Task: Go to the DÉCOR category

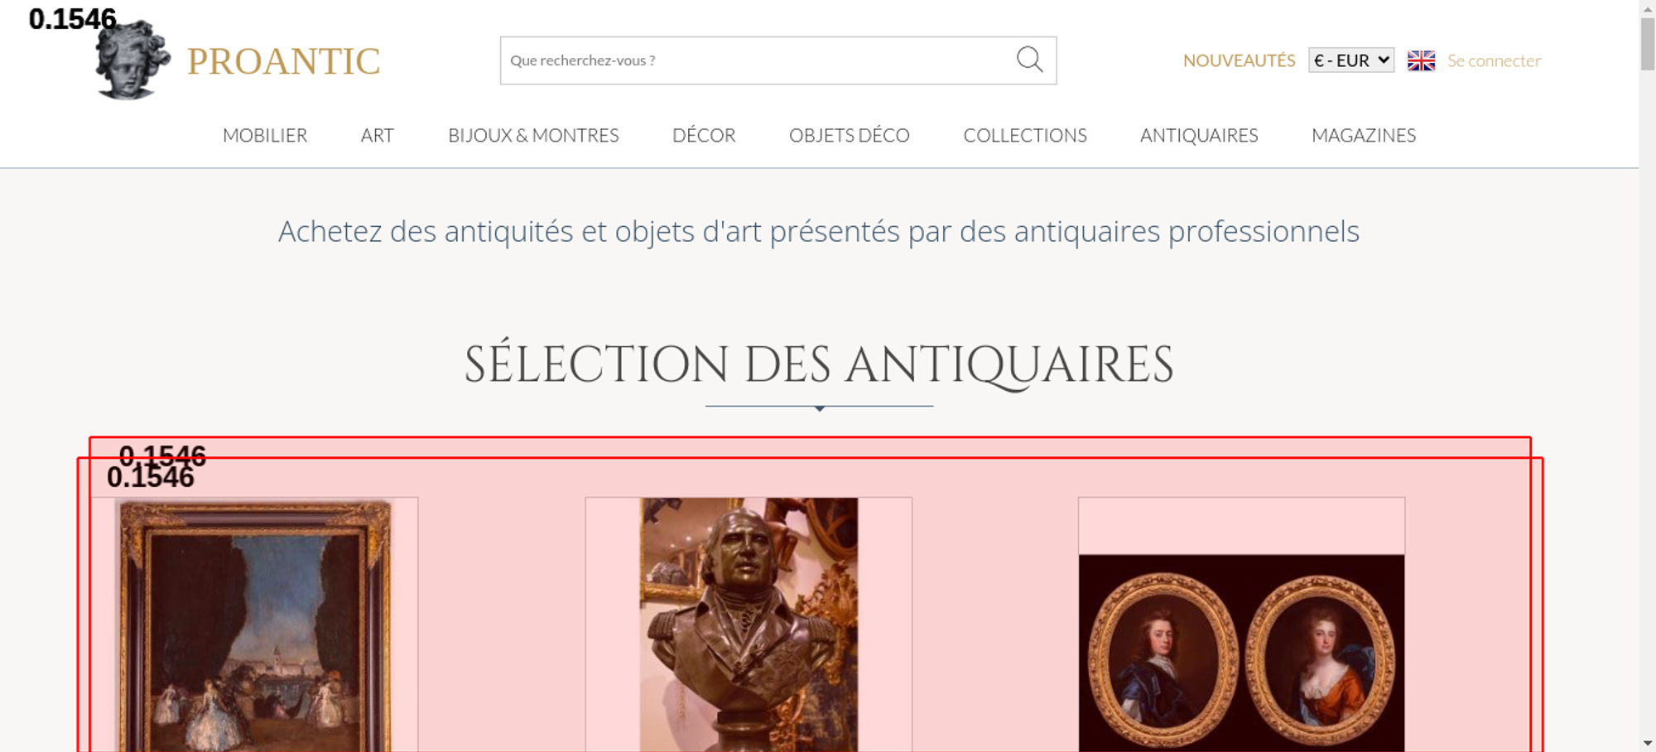Action: point(704,135)
